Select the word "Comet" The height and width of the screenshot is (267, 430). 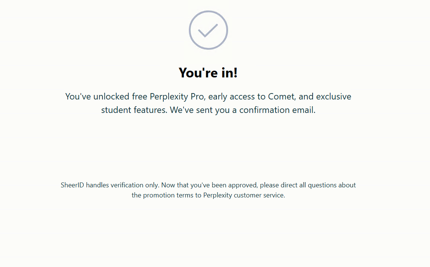tap(282, 96)
